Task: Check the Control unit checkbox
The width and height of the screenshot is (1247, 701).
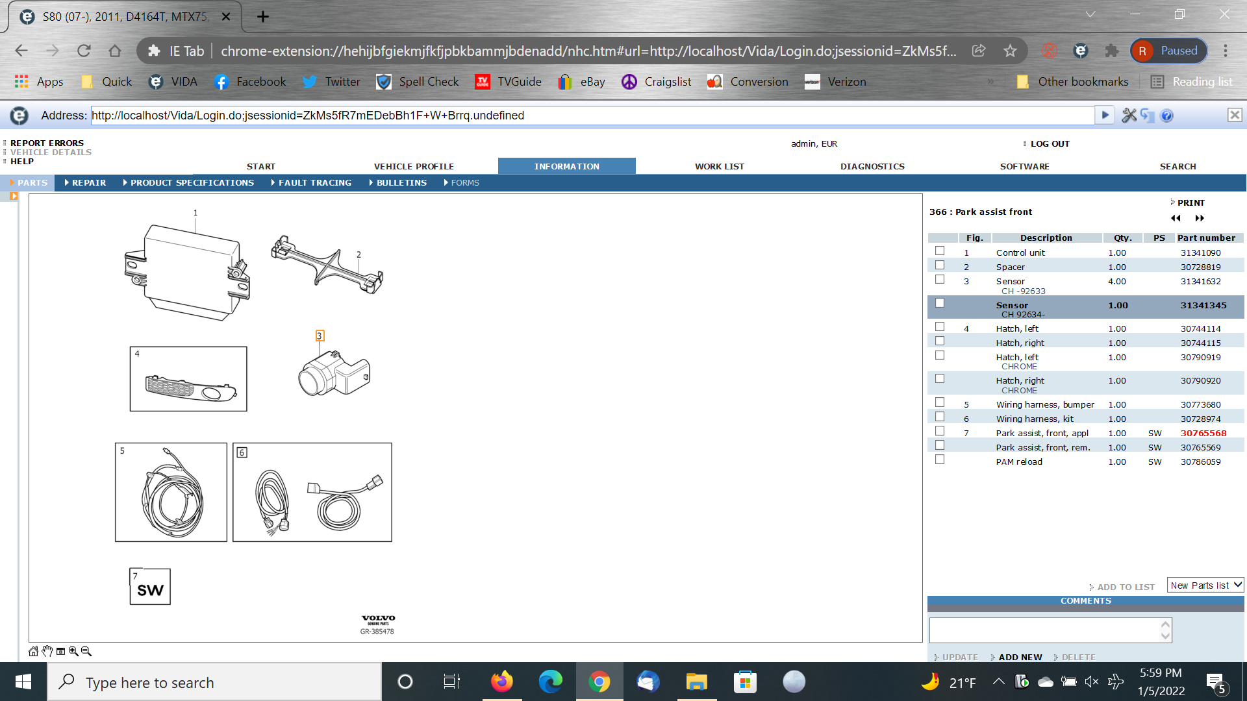Action: 939,251
